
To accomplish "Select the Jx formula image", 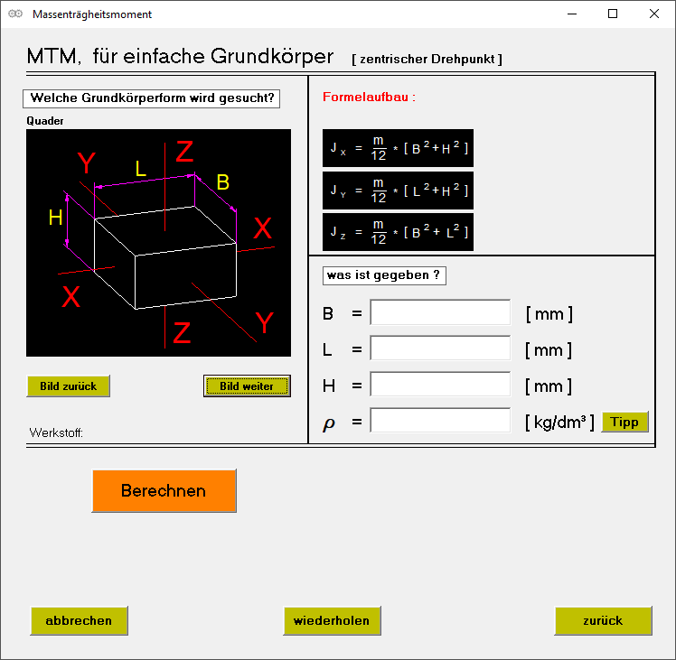I will click(398, 148).
